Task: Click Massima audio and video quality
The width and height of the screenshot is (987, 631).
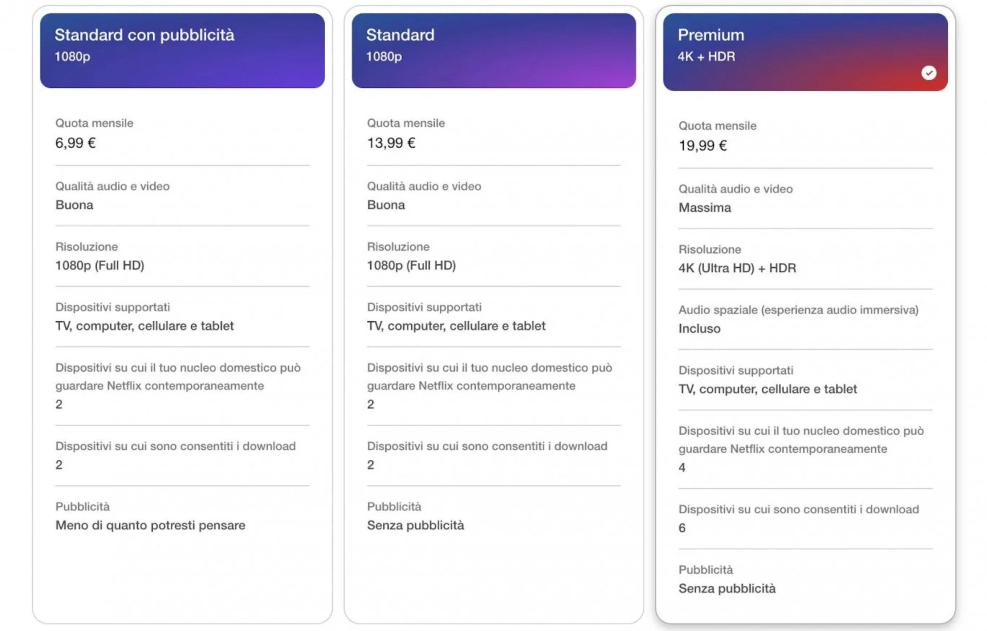Action: (x=705, y=208)
